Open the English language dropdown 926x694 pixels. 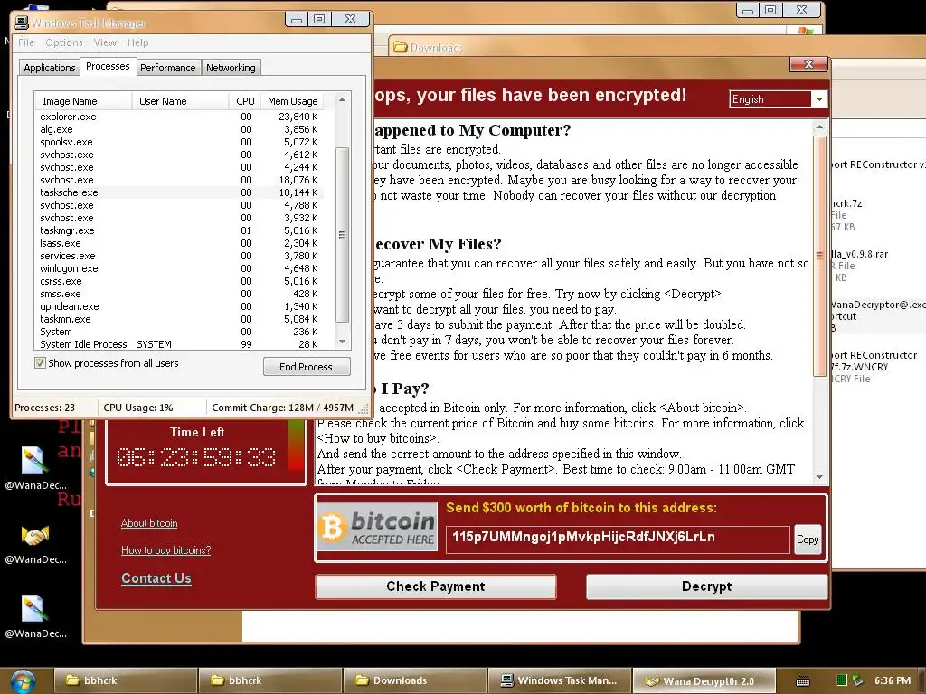[819, 99]
